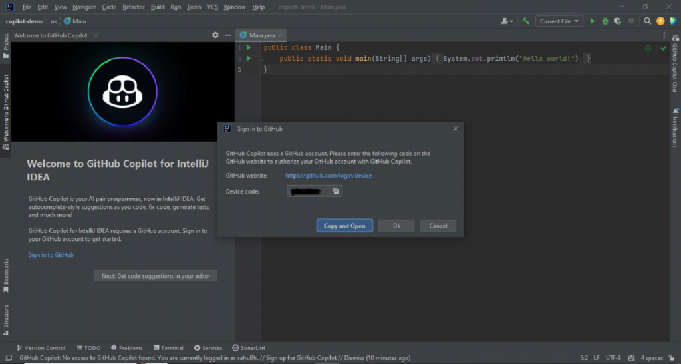Viewport: 681px width, 364px height.
Task: Open the Project tool window sidebar tab
Action: [5, 46]
